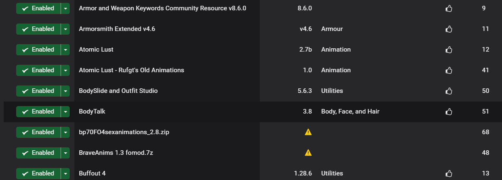Viewport: 502px width, 180px height.
Task: Toggle Enabled button for Armorsmith Extended v4.6
Action: coord(38,29)
